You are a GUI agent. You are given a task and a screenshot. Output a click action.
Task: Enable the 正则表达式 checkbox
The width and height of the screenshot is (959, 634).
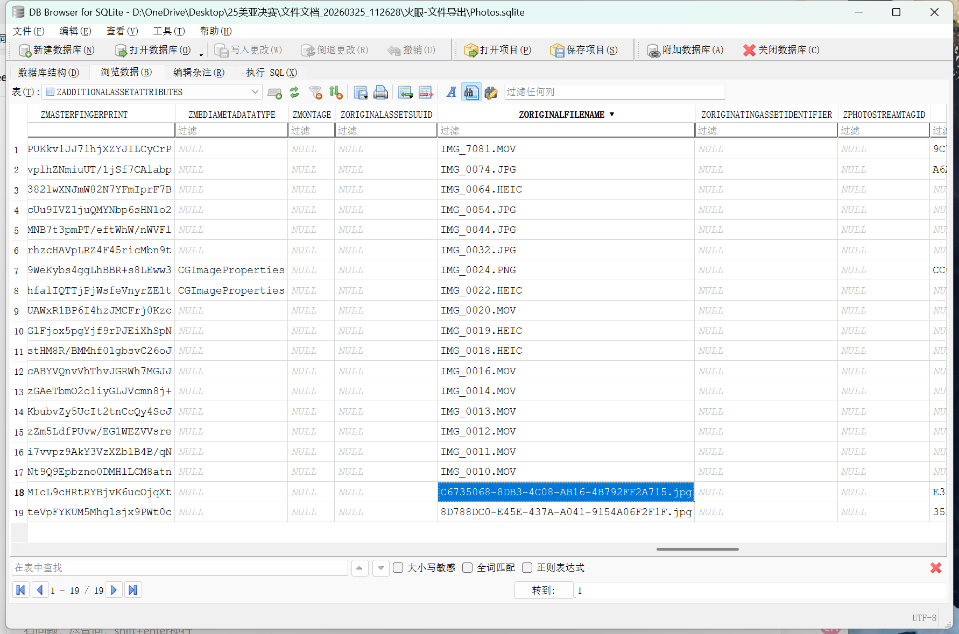click(x=527, y=568)
